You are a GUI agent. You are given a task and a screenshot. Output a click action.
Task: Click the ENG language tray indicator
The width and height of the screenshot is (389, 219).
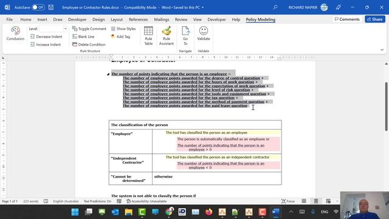coord(324,212)
